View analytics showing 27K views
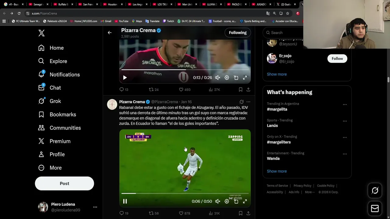Viewport: 390px width, 219px height. 214,89
